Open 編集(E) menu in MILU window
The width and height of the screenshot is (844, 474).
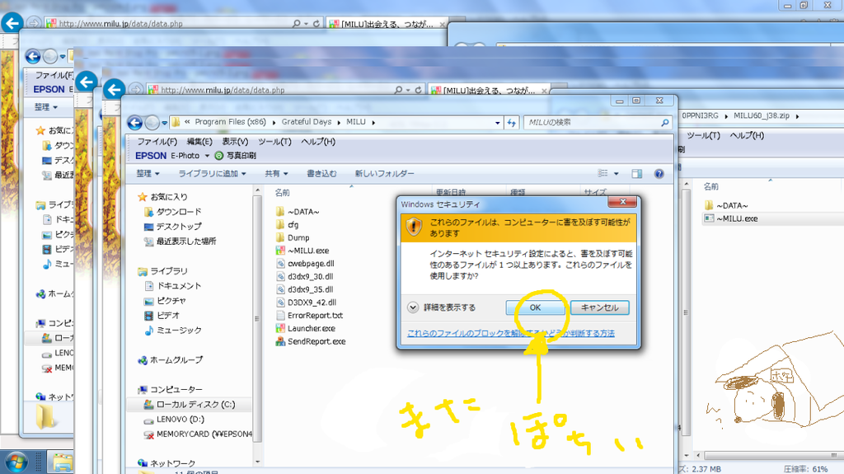tap(199, 142)
